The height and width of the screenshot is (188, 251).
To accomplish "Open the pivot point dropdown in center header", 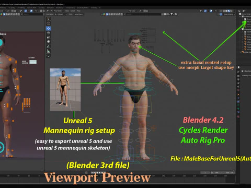I will tap(140, 11).
